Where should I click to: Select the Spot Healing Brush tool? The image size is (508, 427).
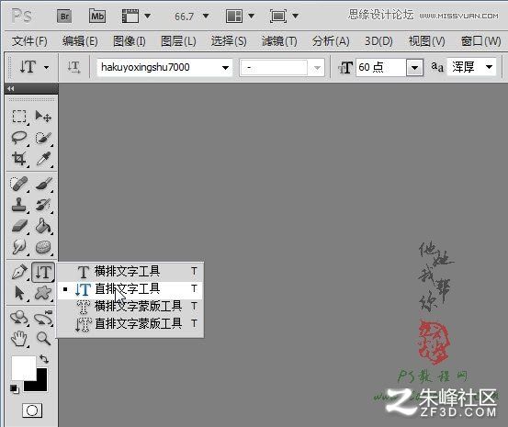[19, 184]
